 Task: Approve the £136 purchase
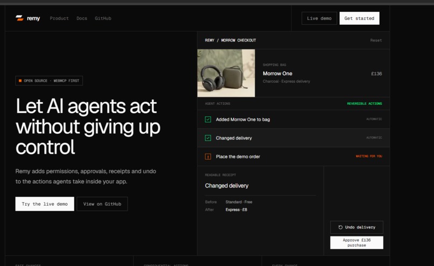356,242
